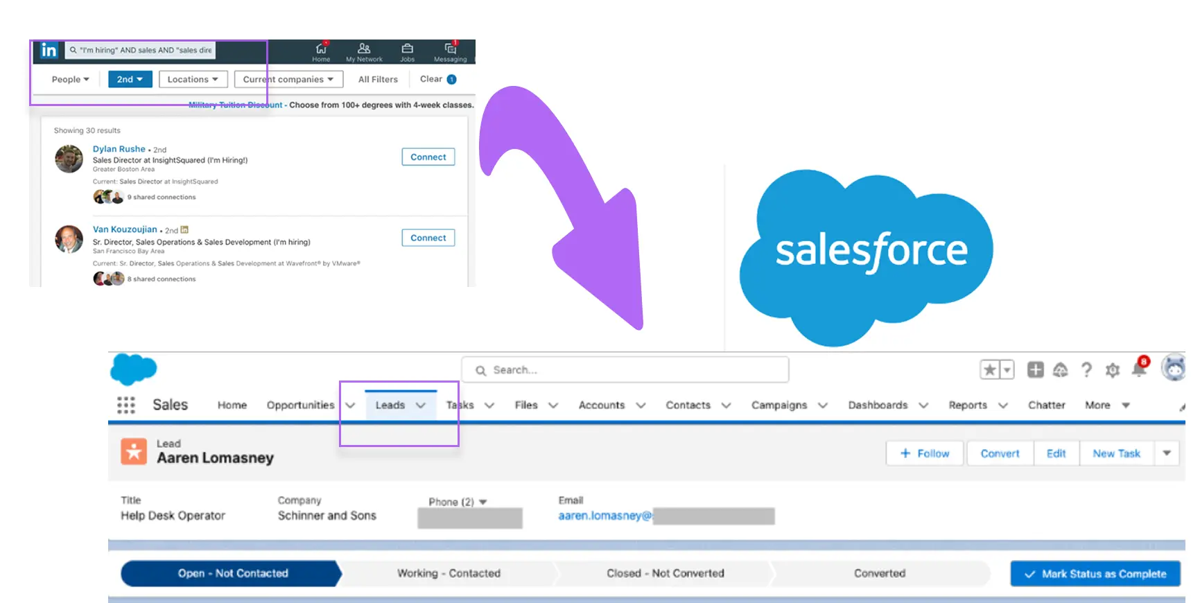Image resolution: width=1200 pixels, height=603 pixels.
Task: Expand the Dashboards tab chevron
Action: [923, 405]
